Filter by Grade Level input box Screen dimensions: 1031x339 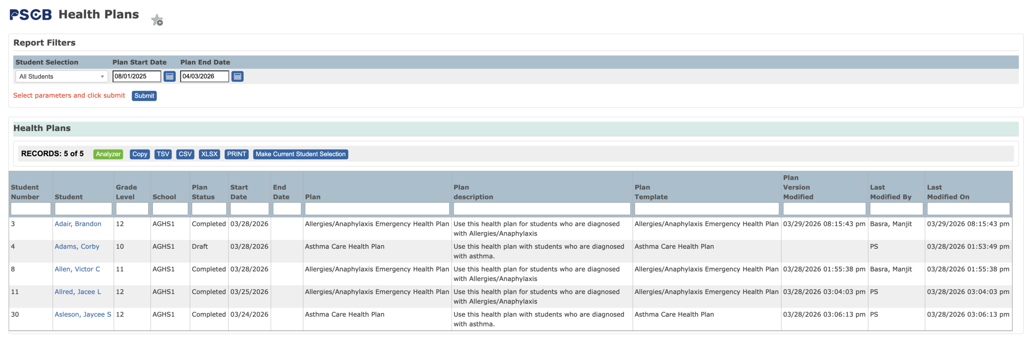coord(132,209)
